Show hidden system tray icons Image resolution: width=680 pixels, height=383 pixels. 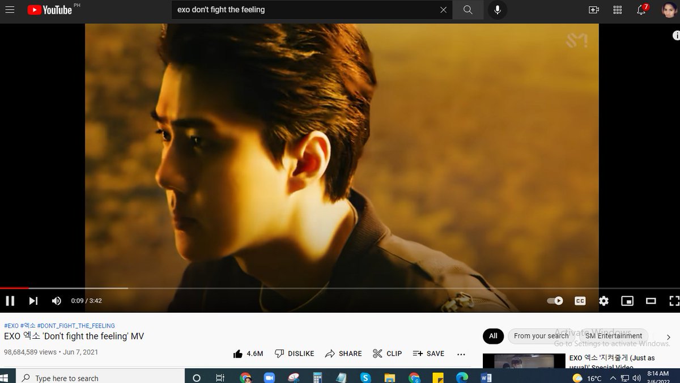[x=613, y=378]
